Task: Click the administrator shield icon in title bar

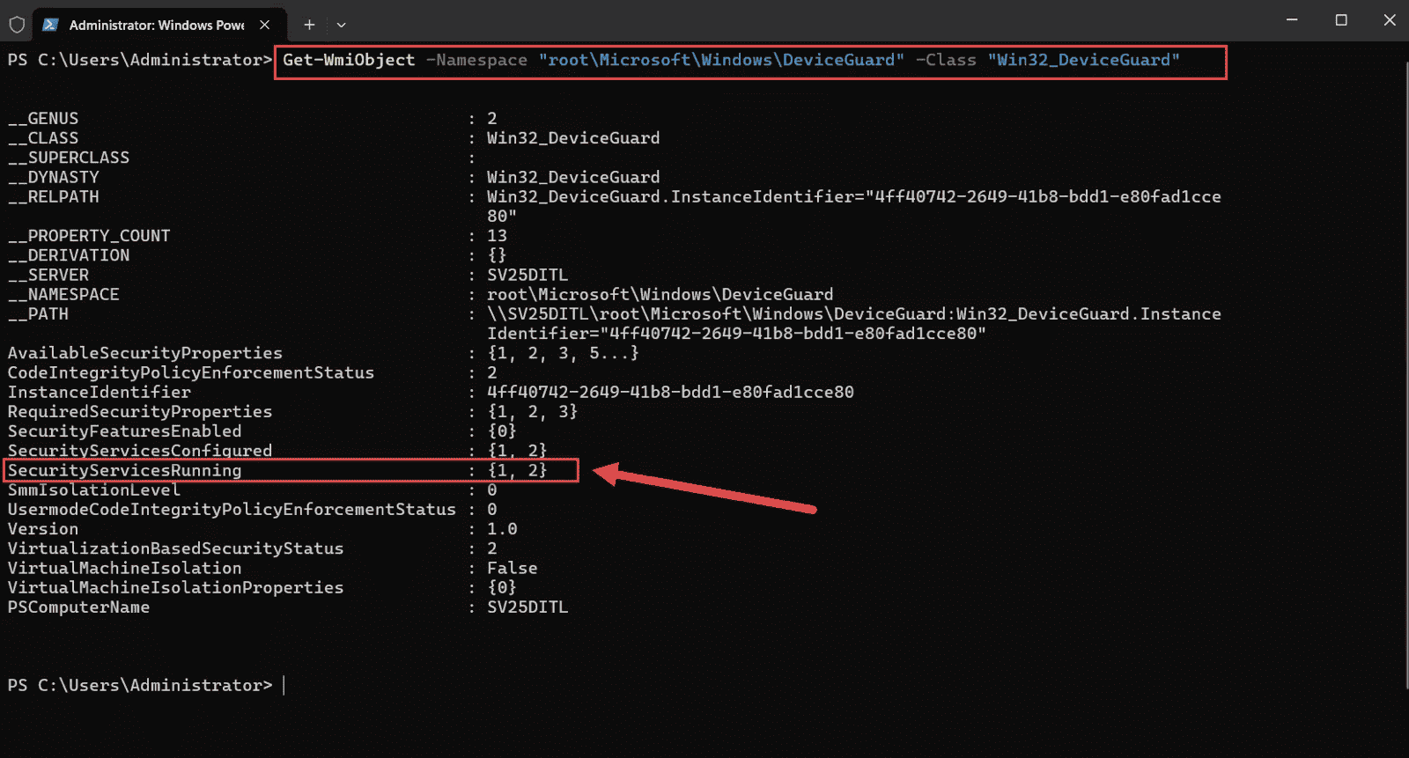Action: 17,25
